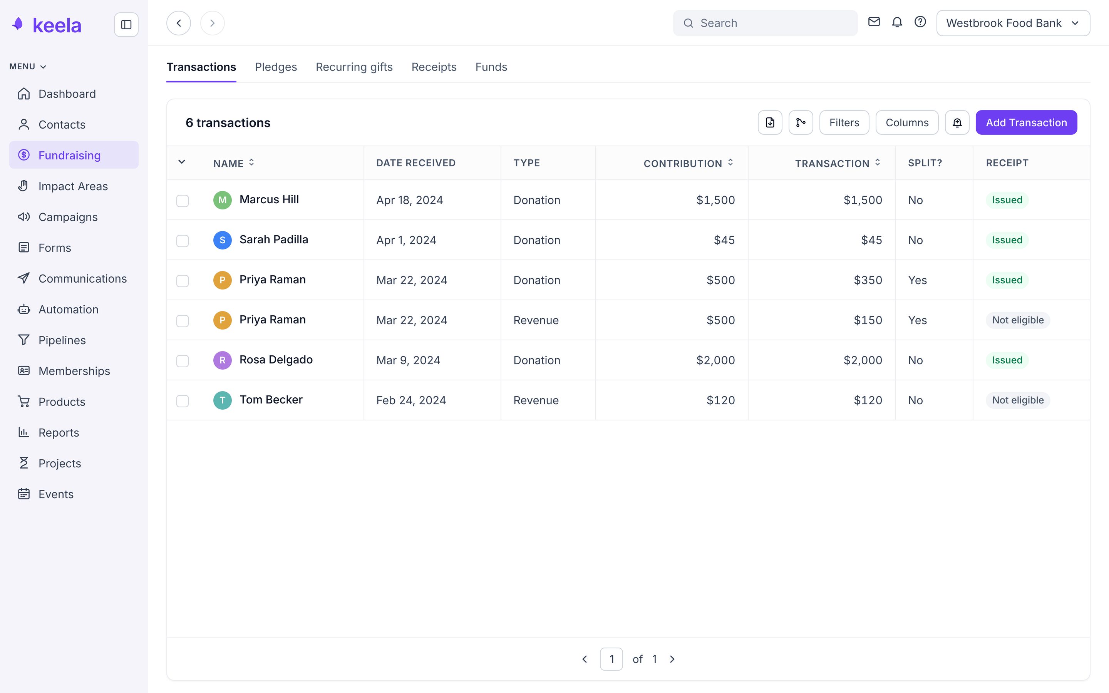The image size is (1109, 693).
Task: Click the Keela flame logo icon
Action: [18, 24]
